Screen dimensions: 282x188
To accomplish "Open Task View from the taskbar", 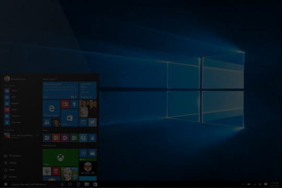I will click(70, 184).
